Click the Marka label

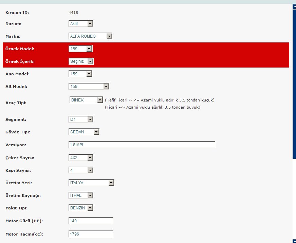(x=13, y=36)
